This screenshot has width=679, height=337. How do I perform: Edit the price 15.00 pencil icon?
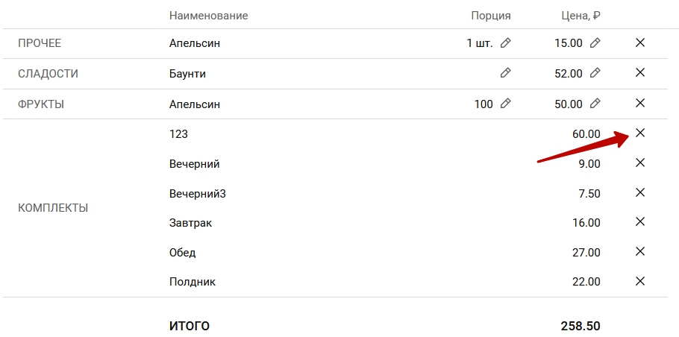pos(595,43)
